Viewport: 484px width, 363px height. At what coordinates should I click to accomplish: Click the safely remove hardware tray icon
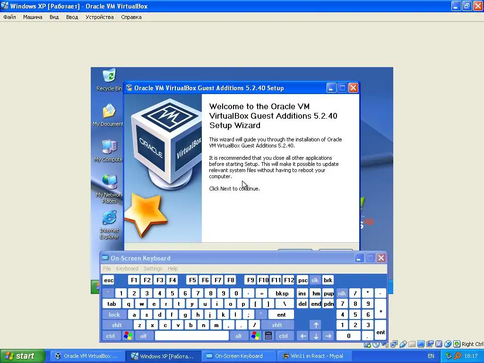pyautogui.click(x=449, y=356)
